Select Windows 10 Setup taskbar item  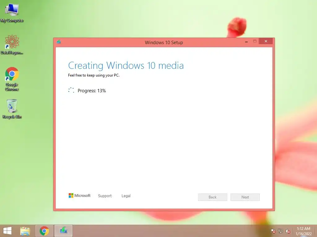point(63,231)
